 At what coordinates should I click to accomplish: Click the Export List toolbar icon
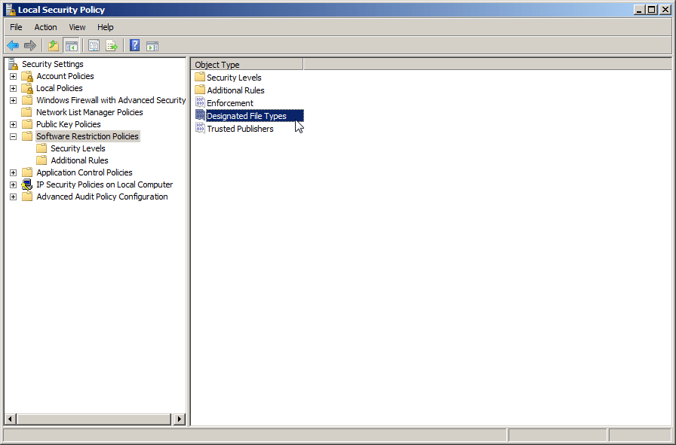pyautogui.click(x=112, y=45)
